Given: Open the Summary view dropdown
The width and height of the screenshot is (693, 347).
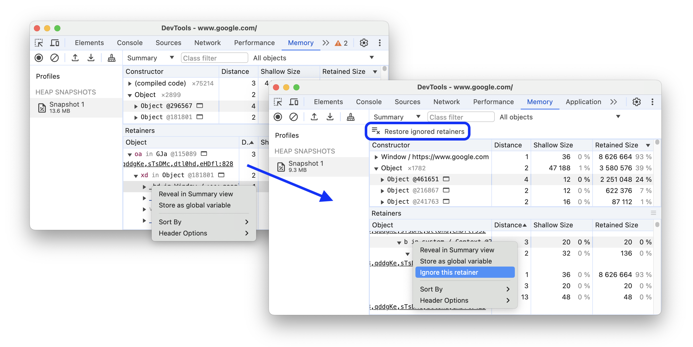Looking at the screenshot, I should (x=395, y=117).
